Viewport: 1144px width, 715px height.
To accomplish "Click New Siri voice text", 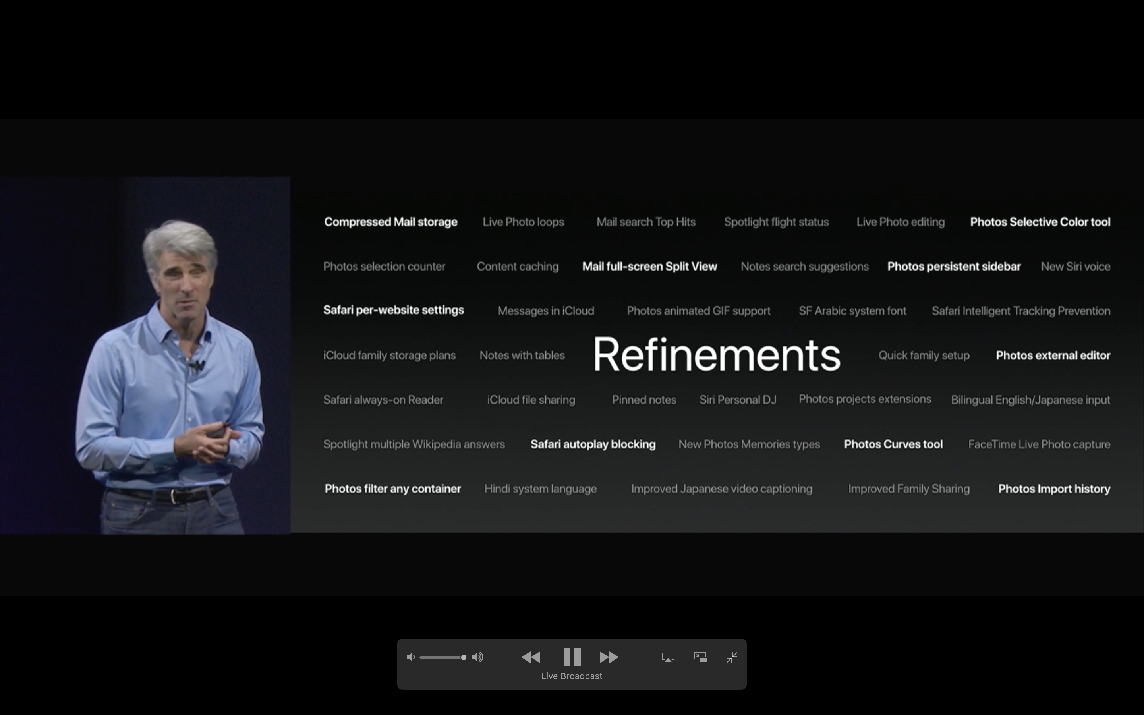I will [x=1075, y=266].
